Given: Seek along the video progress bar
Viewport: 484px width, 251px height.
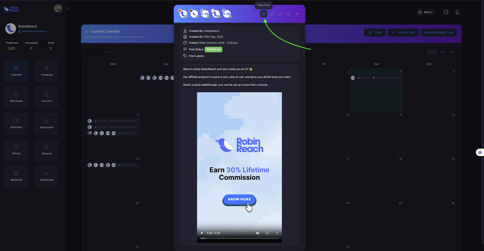Looking at the screenshot, I should pos(239,238).
